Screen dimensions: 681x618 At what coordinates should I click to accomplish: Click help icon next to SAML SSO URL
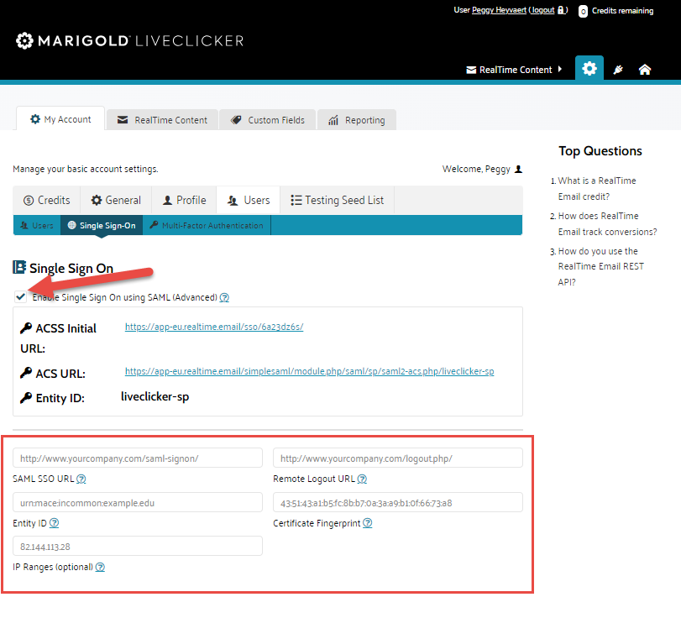click(x=81, y=479)
